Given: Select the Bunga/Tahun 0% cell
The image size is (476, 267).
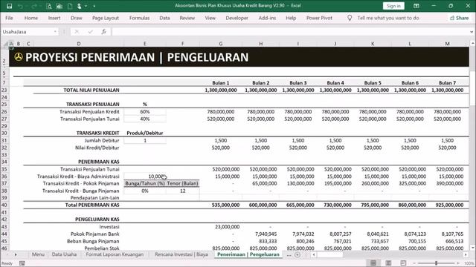Looking at the screenshot, I should tap(145, 191).
